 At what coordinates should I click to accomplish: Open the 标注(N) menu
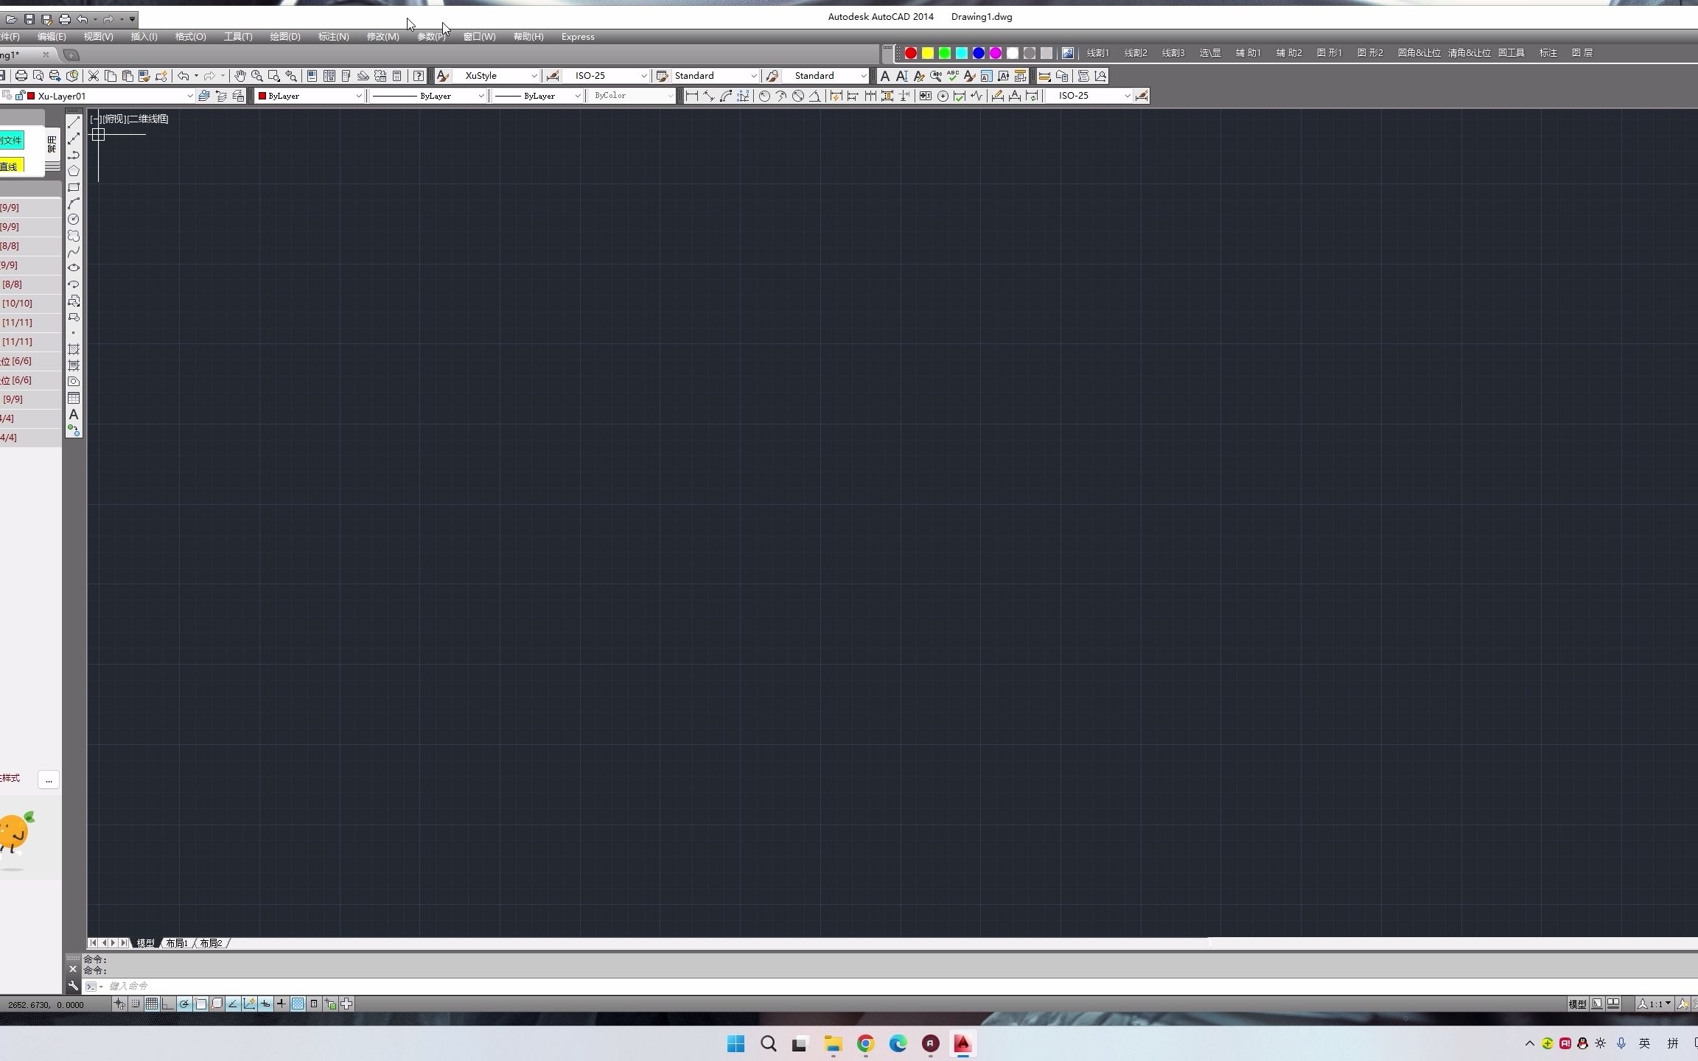coord(333,37)
